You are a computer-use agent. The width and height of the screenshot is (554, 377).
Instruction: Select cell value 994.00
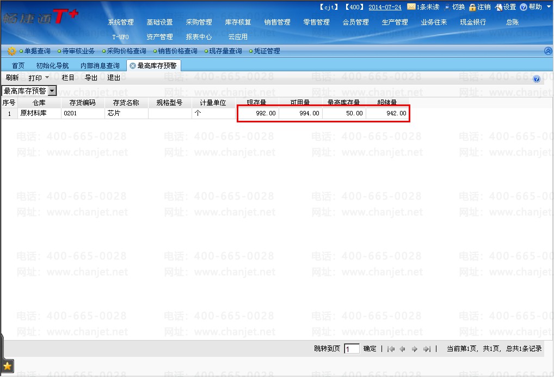pos(300,113)
